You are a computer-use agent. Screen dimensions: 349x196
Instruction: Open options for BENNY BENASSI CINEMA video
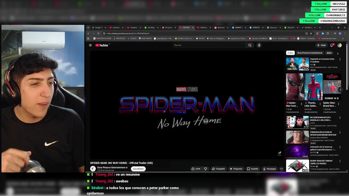340,161
